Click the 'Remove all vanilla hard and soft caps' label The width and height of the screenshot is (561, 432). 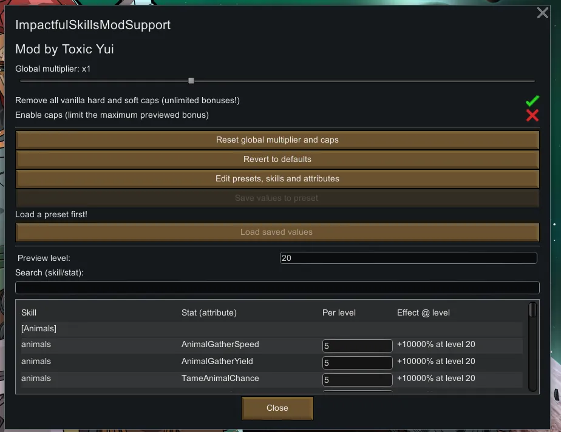click(123, 101)
